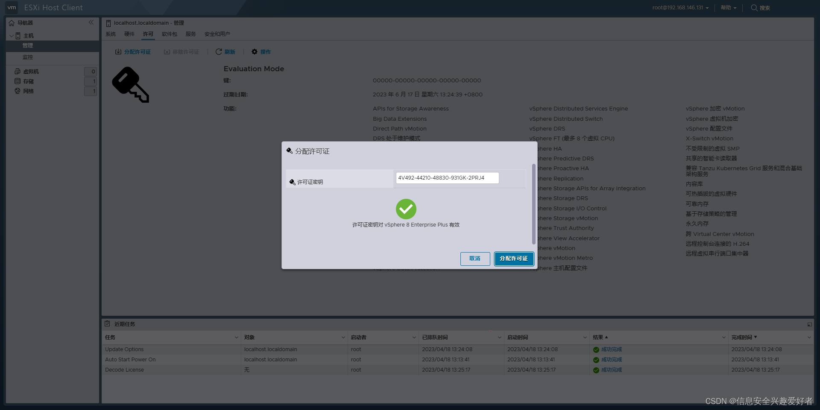Click the host document icon by localhost.localdomain

coord(108,23)
